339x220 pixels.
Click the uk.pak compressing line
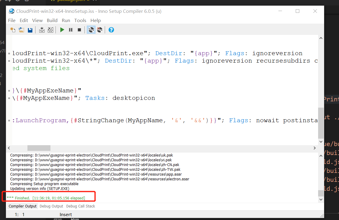92,155
